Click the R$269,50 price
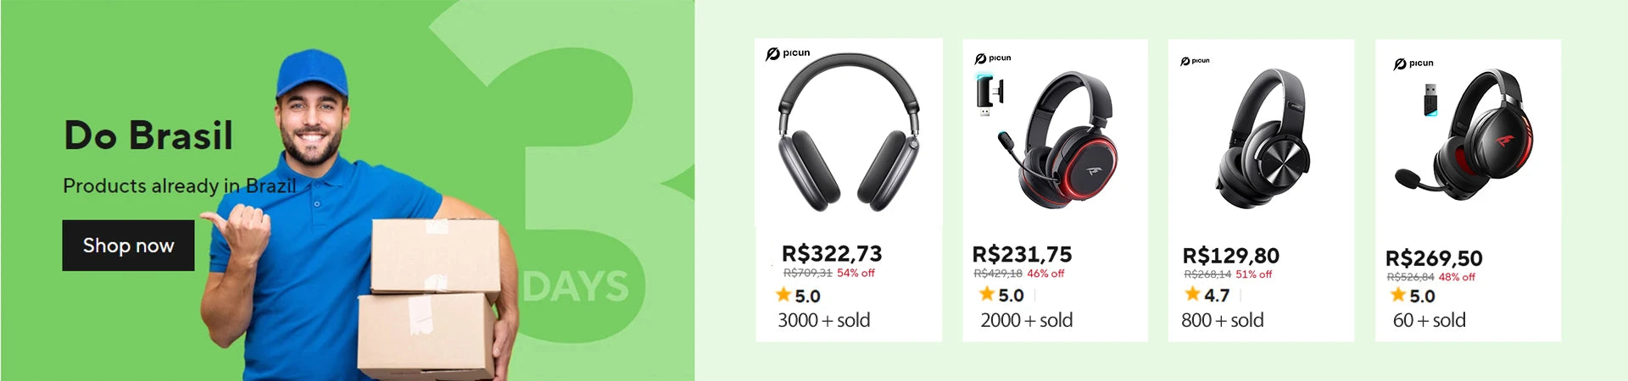 tap(1434, 258)
